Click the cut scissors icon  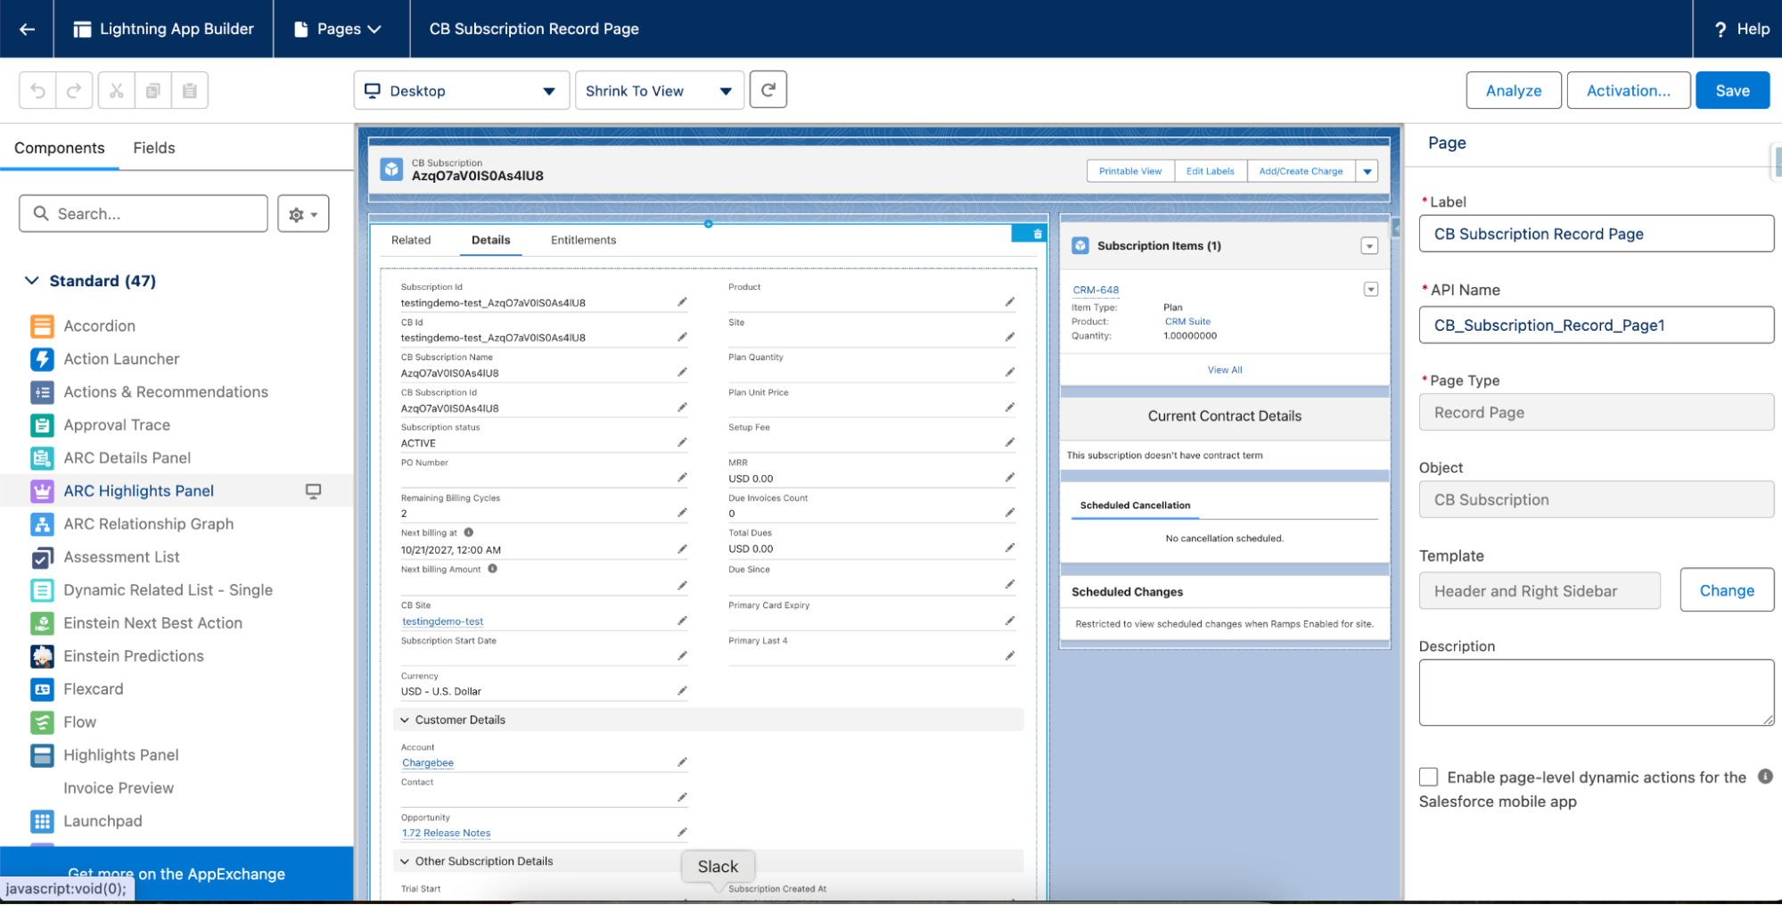pyautogui.click(x=116, y=90)
